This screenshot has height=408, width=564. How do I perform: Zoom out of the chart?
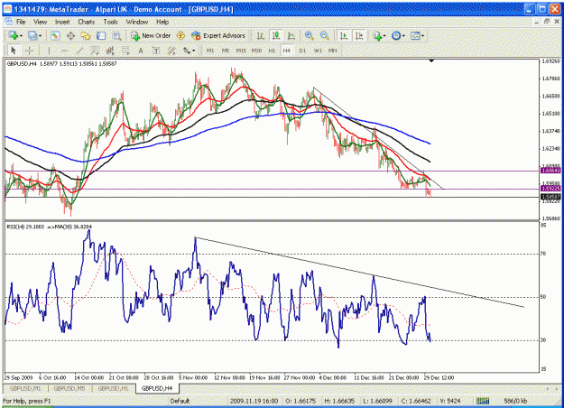pos(325,35)
